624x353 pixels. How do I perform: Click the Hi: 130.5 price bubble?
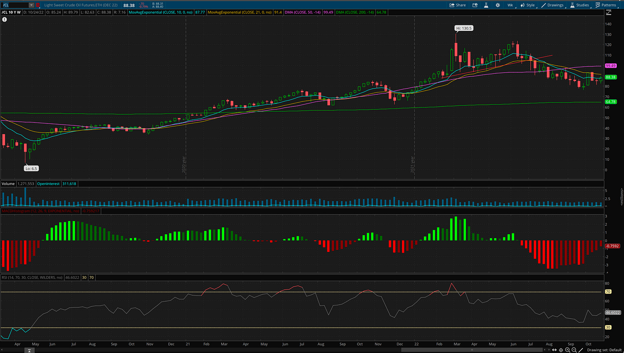[464, 28]
